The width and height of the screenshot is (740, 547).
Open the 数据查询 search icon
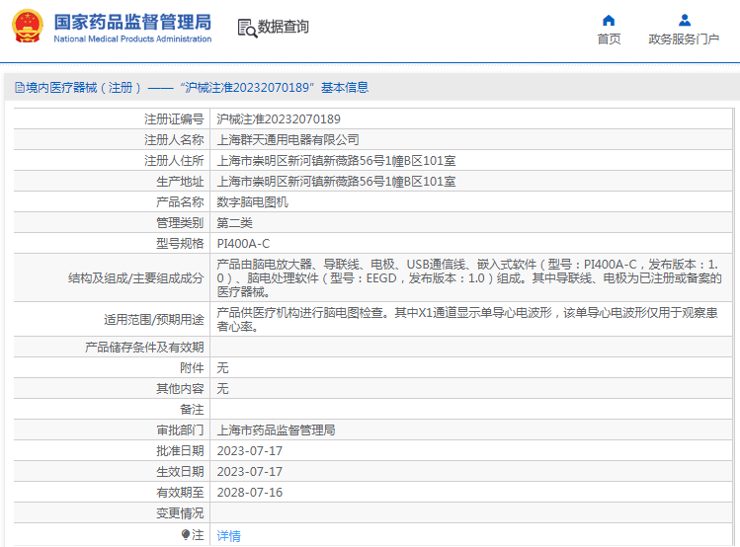coord(247,28)
